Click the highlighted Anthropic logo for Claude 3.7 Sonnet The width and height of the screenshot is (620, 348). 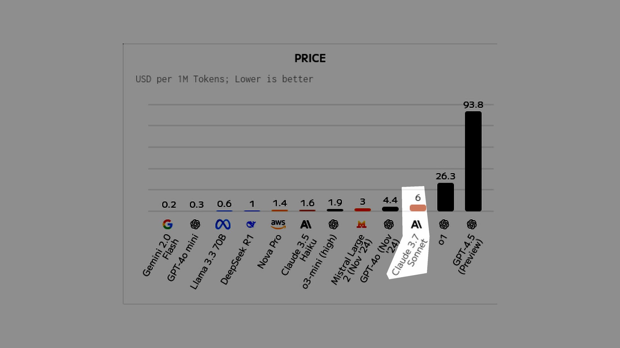pos(416,224)
